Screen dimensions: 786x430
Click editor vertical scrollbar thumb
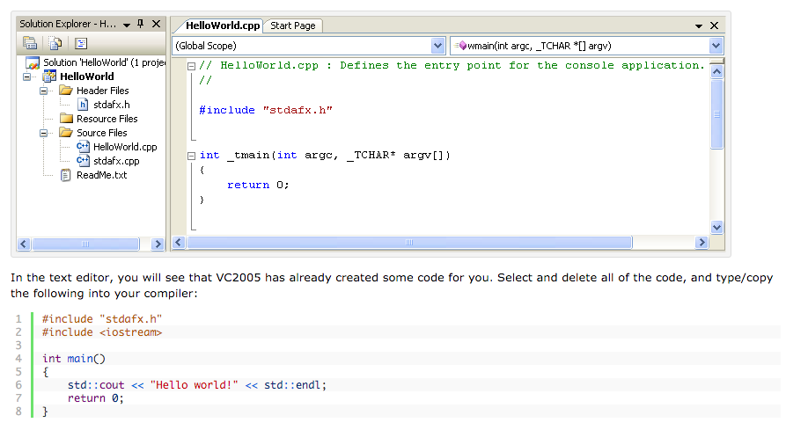pyautogui.click(x=716, y=114)
